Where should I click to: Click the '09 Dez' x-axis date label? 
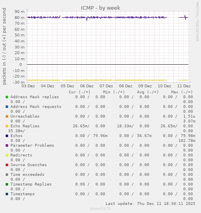pos(145,86)
